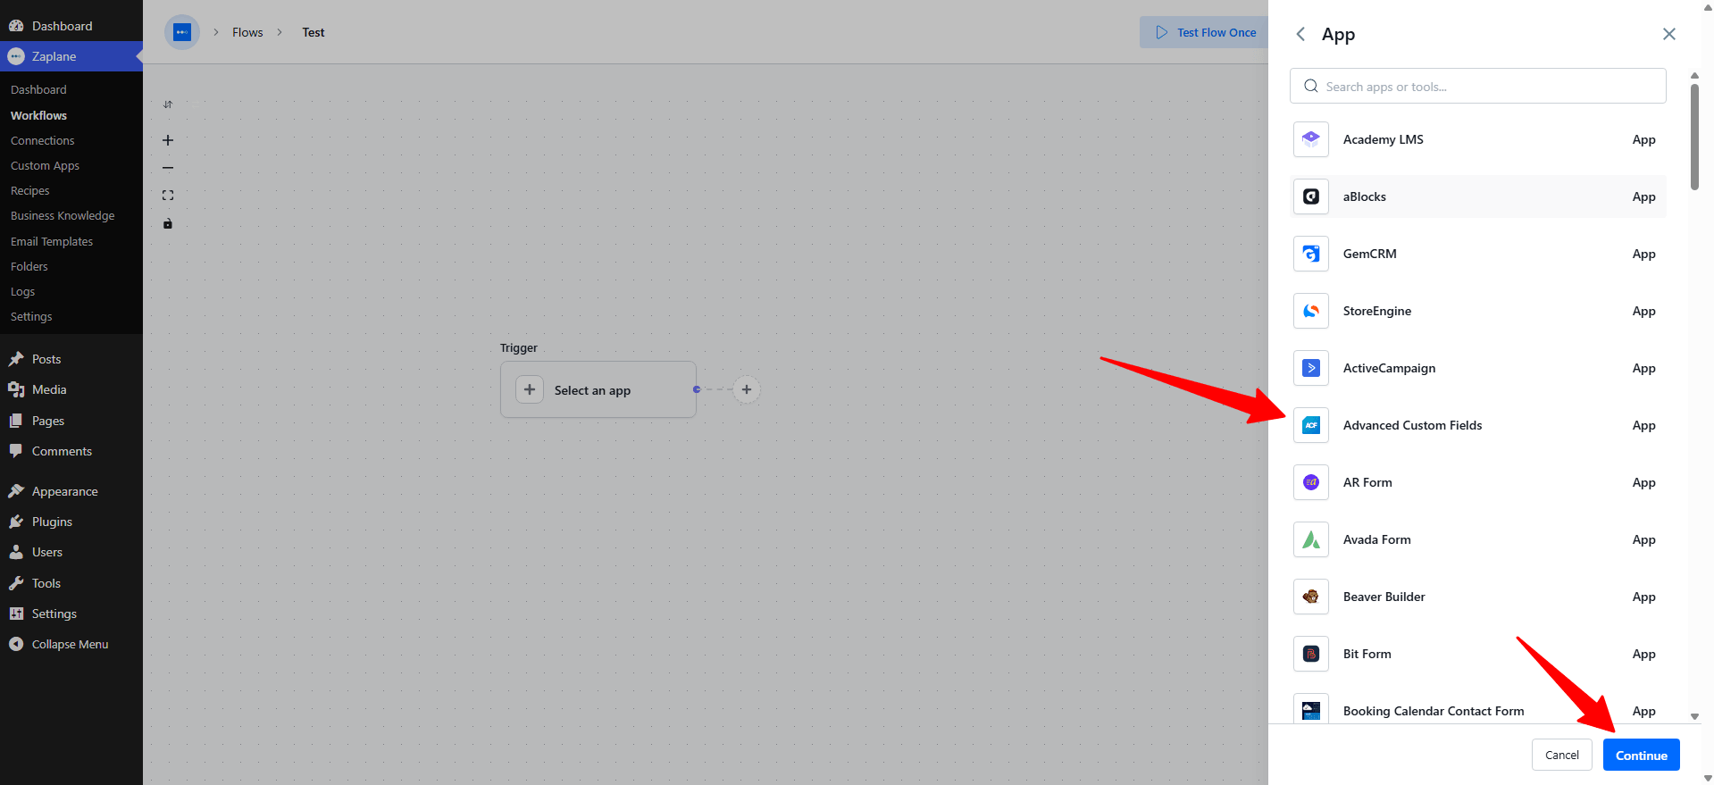
Task: Zoom out on the flow canvas
Action: 168,168
